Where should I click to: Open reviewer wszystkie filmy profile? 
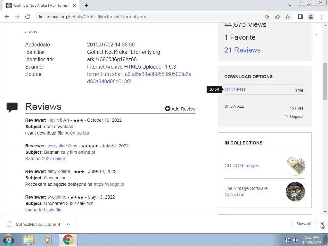click(62, 146)
